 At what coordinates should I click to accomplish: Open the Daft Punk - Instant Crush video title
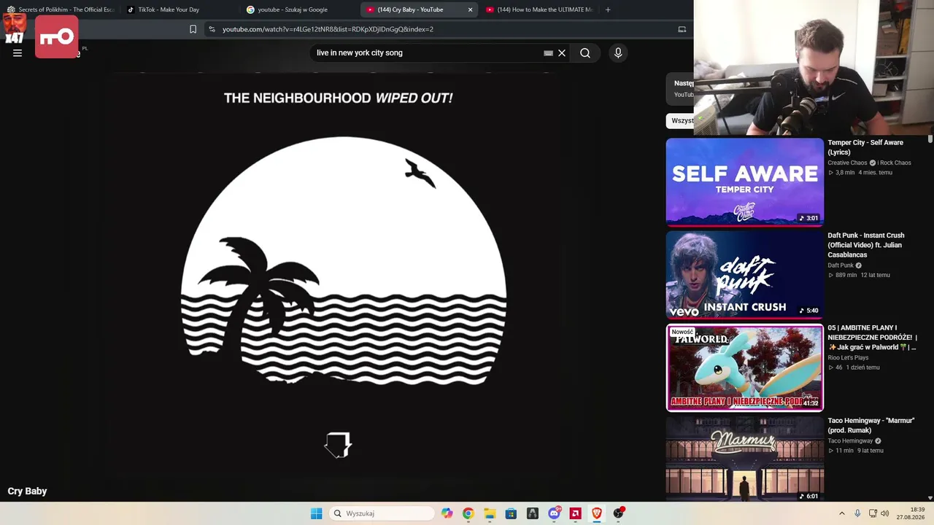(x=866, y=245)
